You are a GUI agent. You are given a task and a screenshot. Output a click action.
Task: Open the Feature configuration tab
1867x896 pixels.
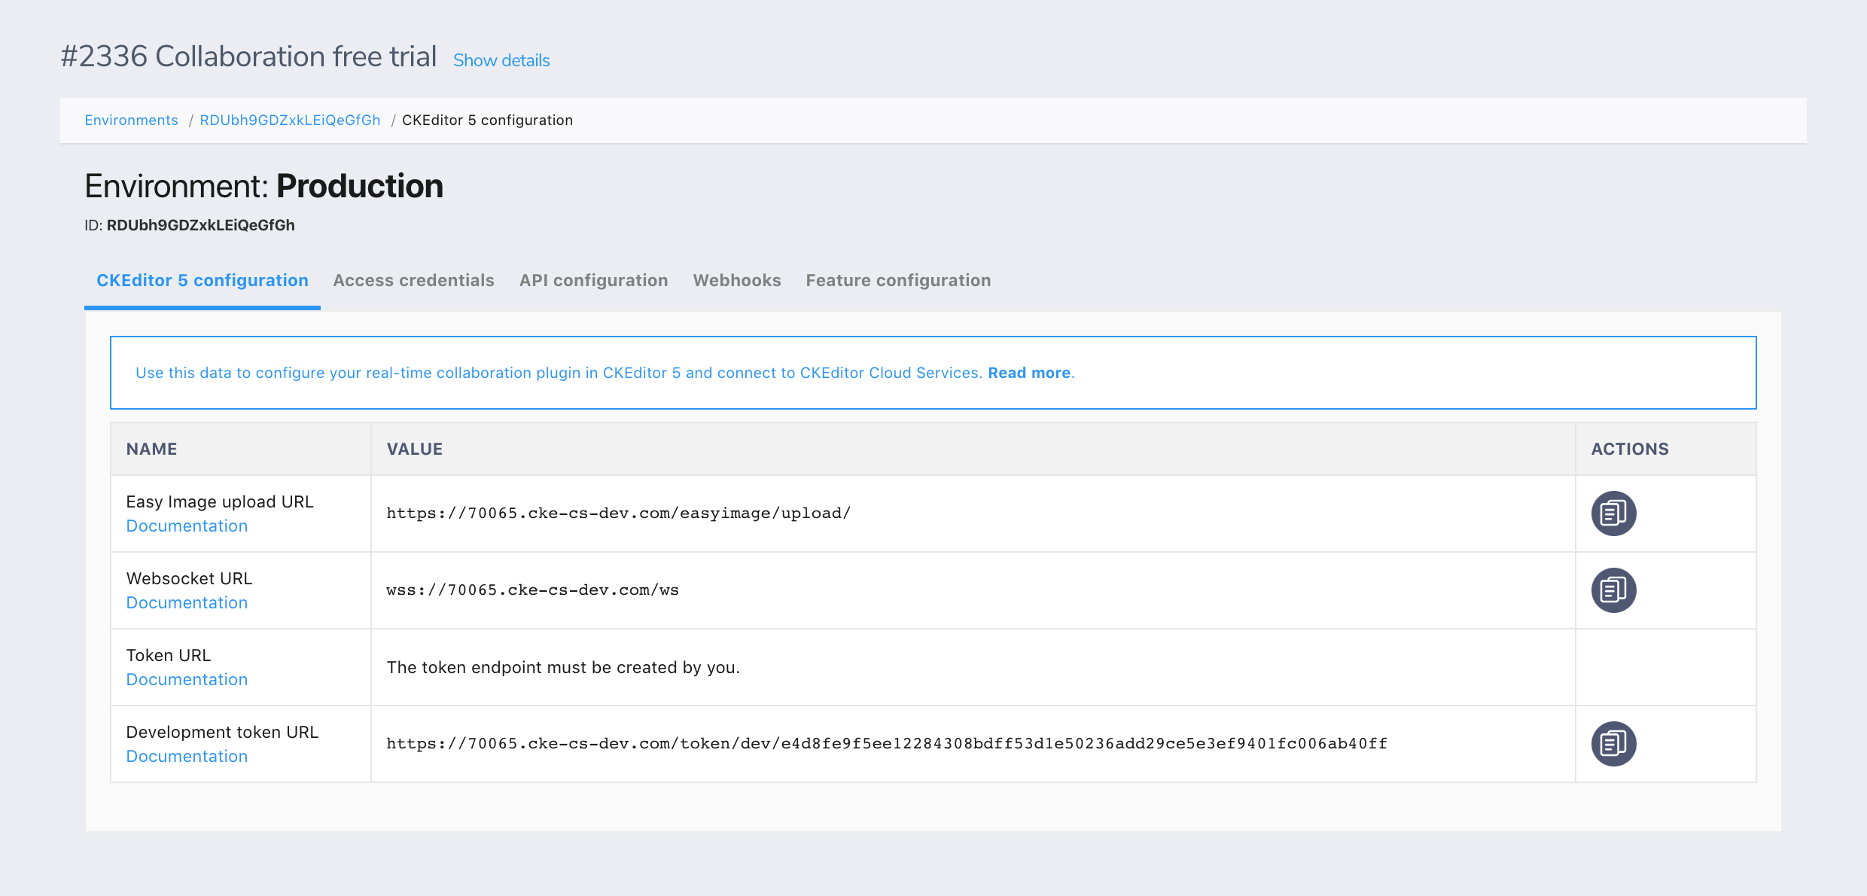897,280
